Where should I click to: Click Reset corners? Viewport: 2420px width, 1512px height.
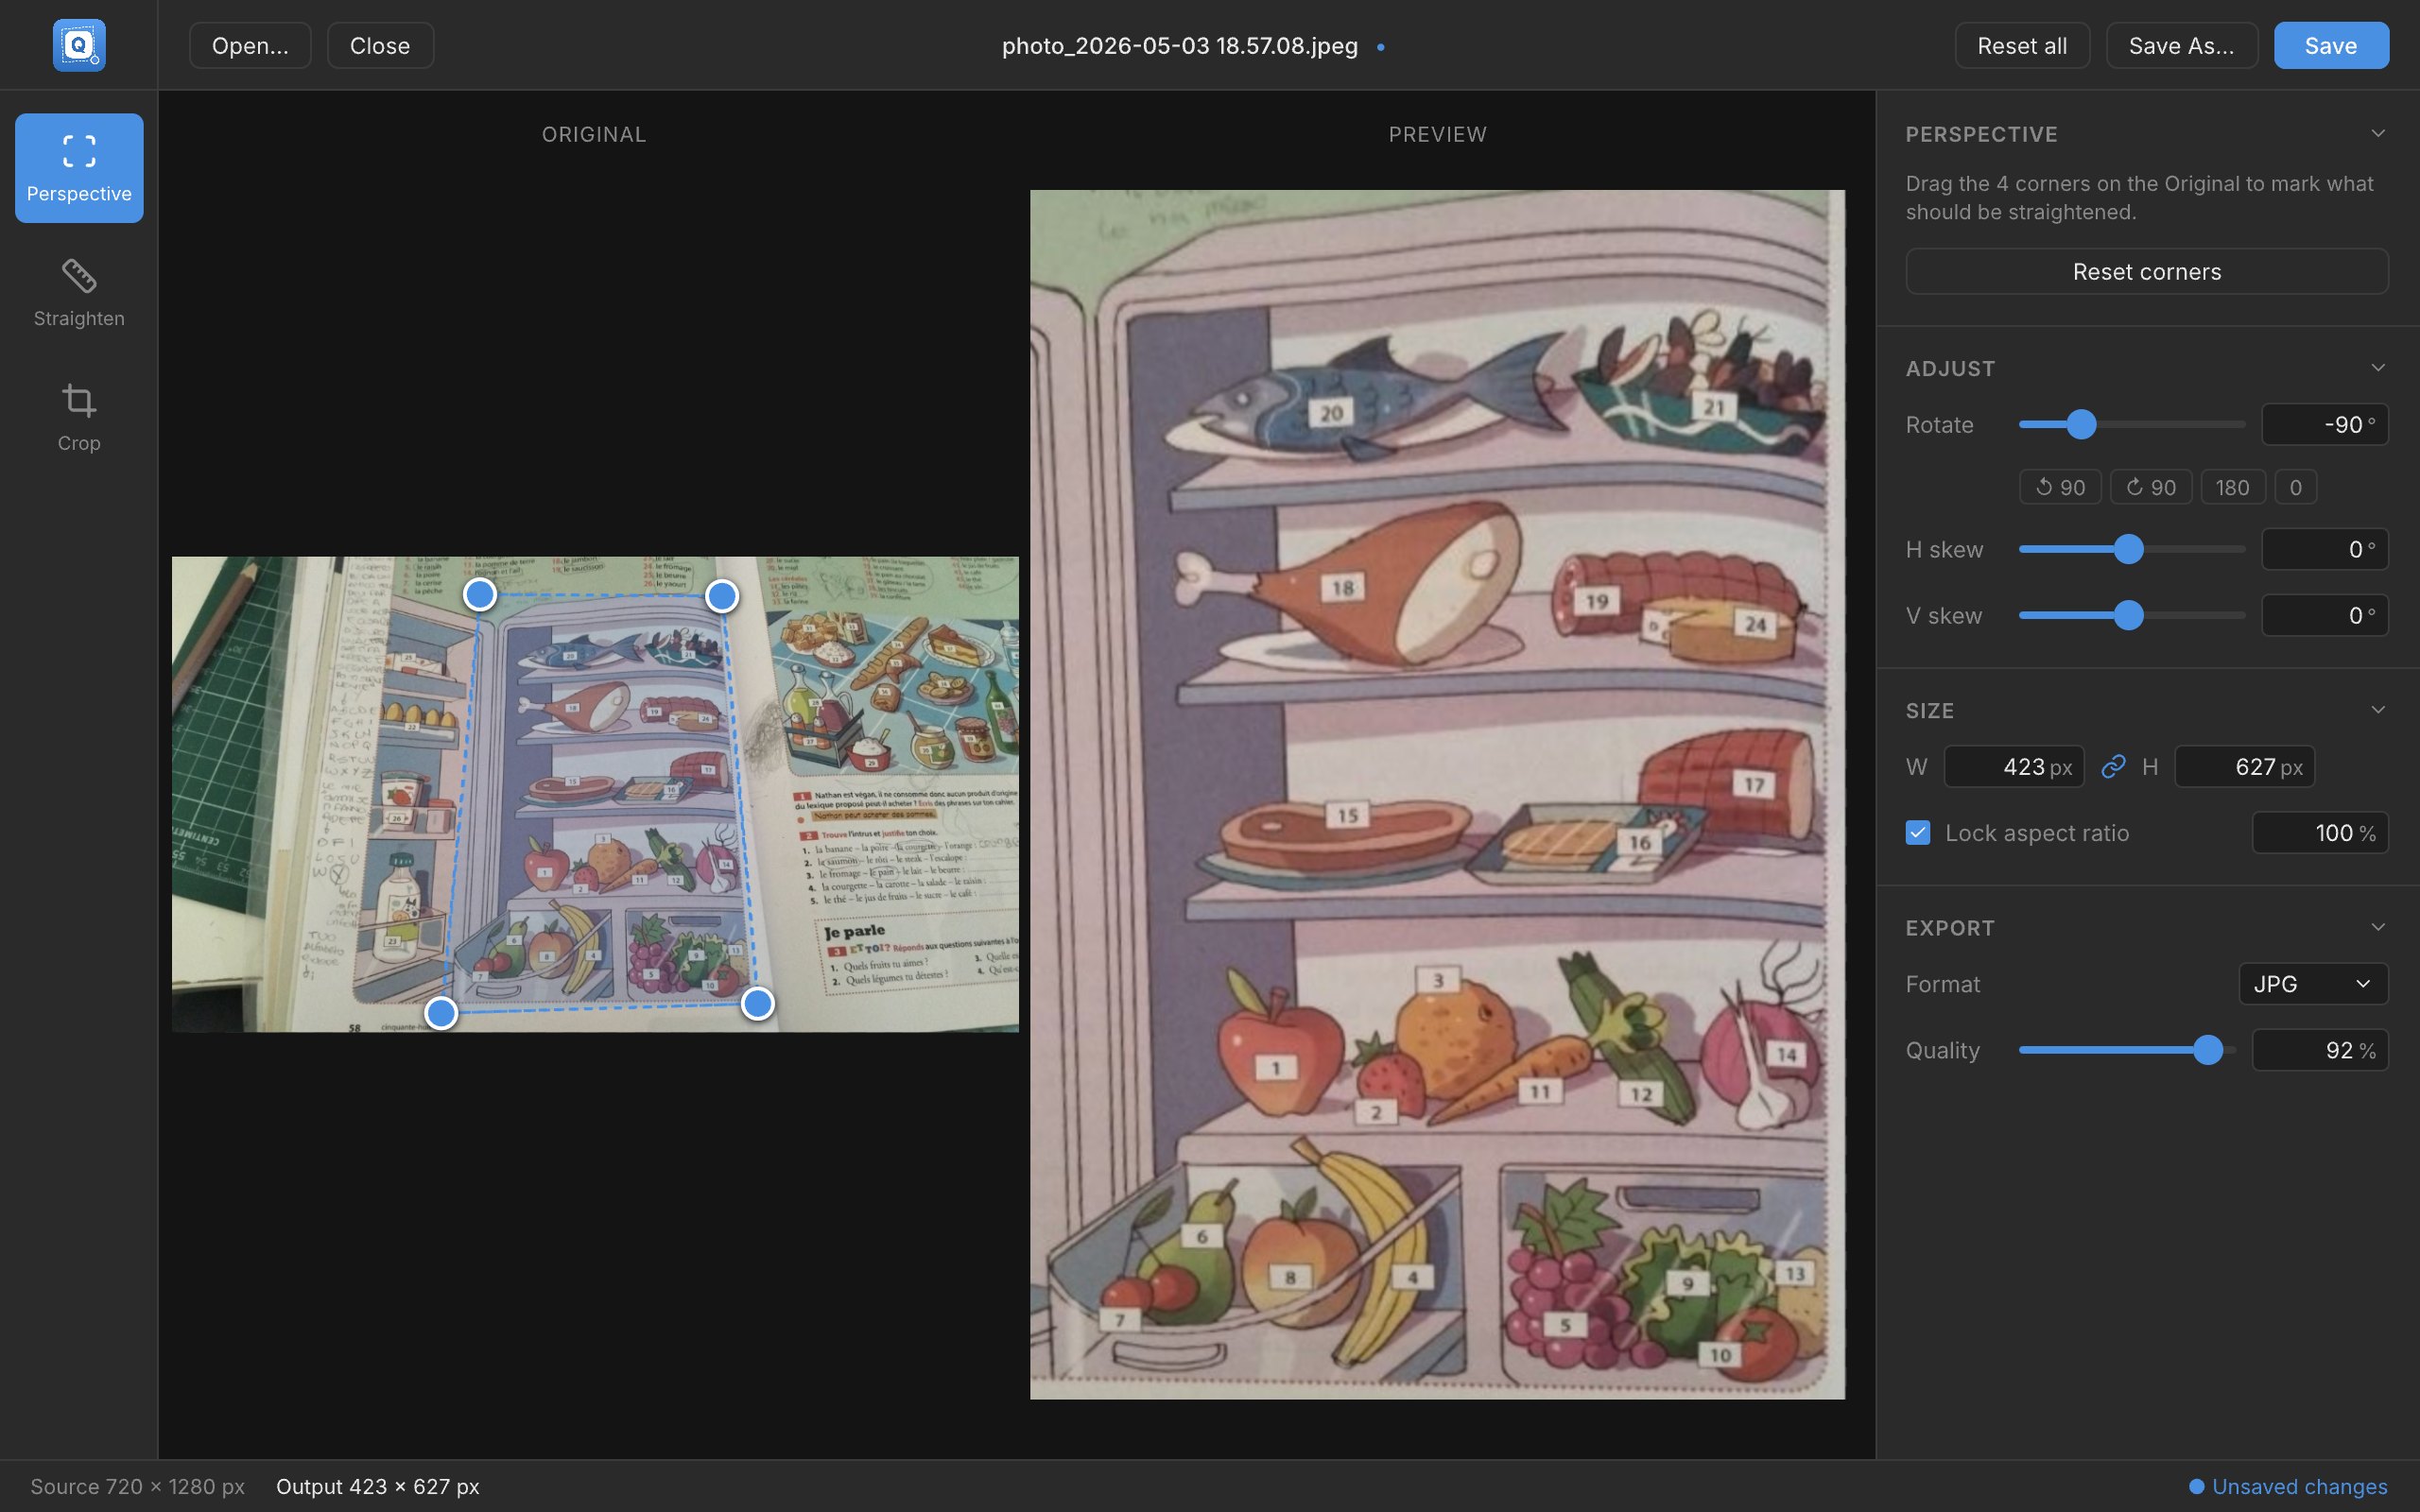coord(2147,272)
